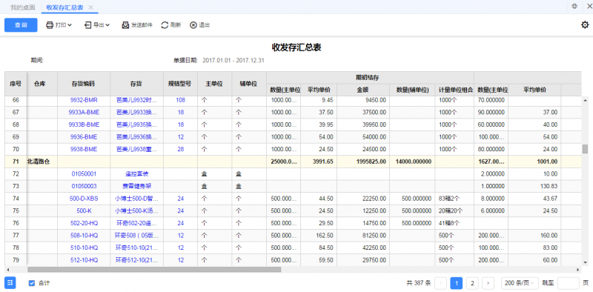Viewport: 593px width, 292px height.
Task: Open settings via the gear icon
Action: tap(585, 25)
